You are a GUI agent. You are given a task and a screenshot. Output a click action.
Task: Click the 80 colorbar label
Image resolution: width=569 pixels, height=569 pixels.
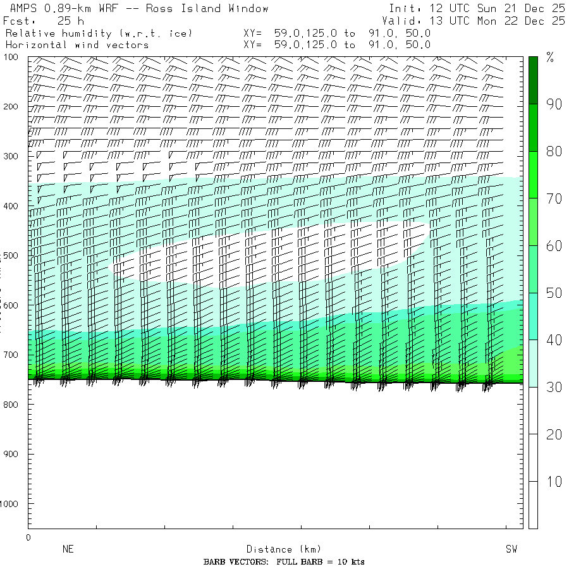pos(554,152)
